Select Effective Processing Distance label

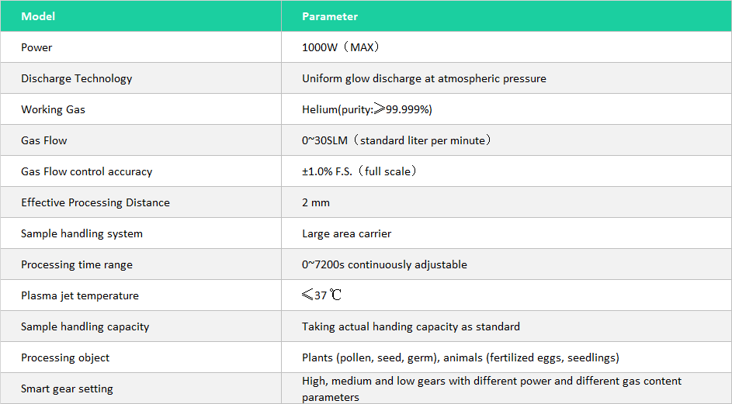(x=95, y=202)
